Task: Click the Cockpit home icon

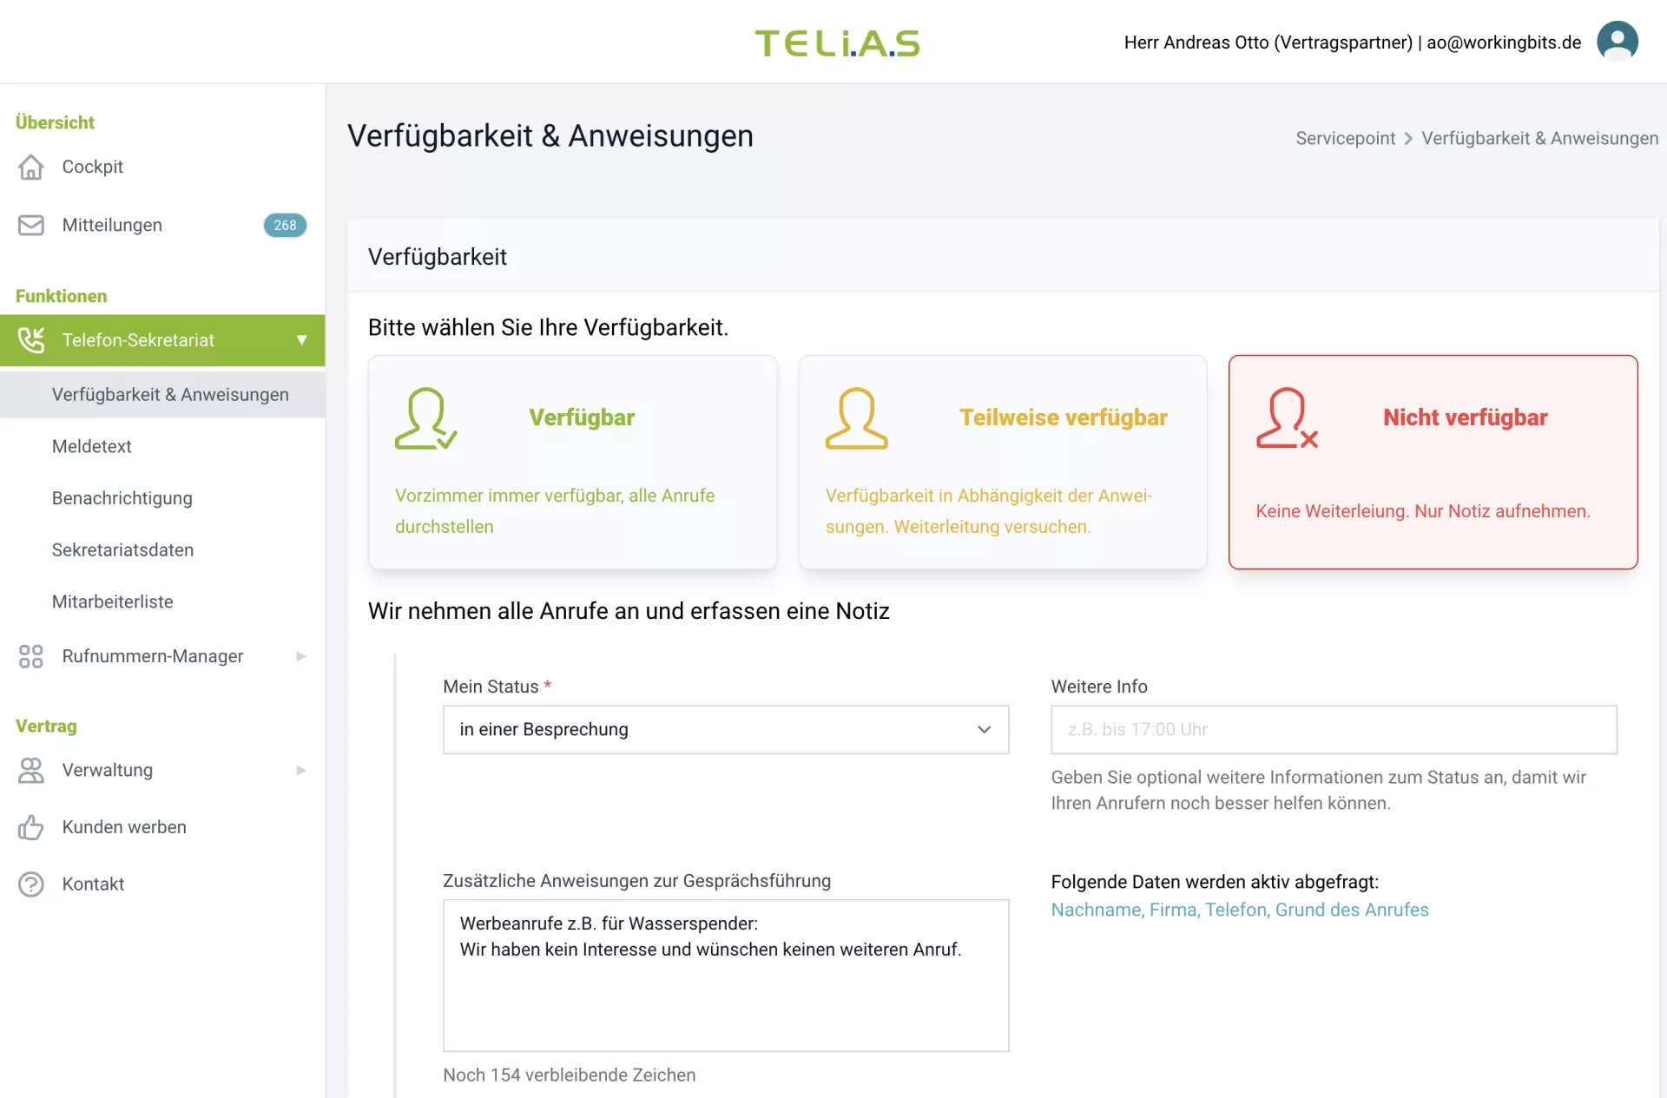Action: [x=31, y=167]
